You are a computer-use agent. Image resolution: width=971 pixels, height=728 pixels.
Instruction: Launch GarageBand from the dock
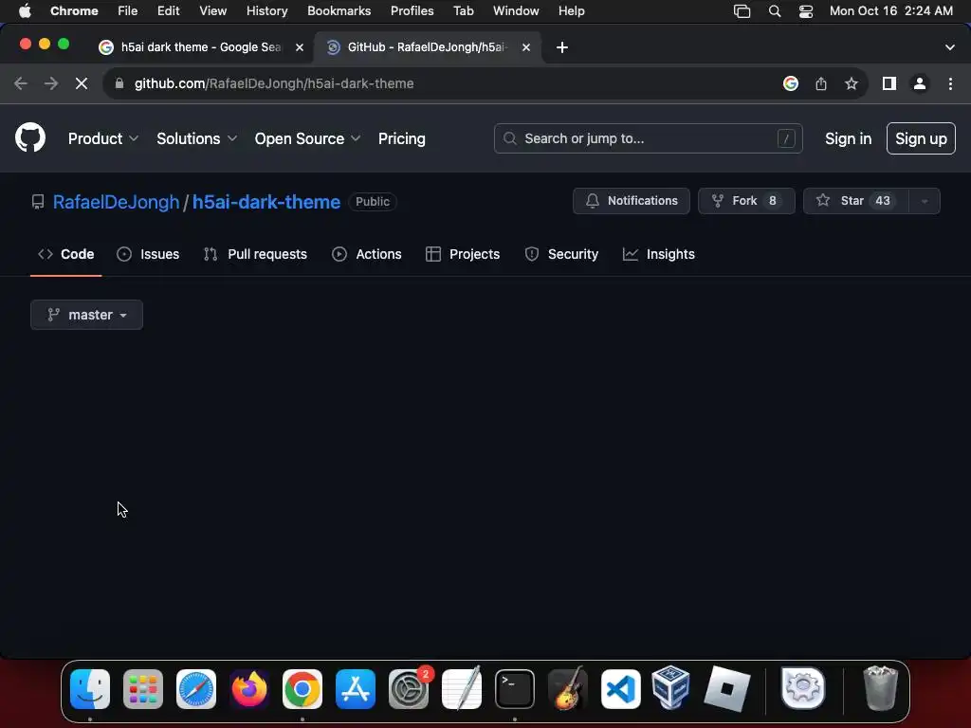tap(568, 689)
